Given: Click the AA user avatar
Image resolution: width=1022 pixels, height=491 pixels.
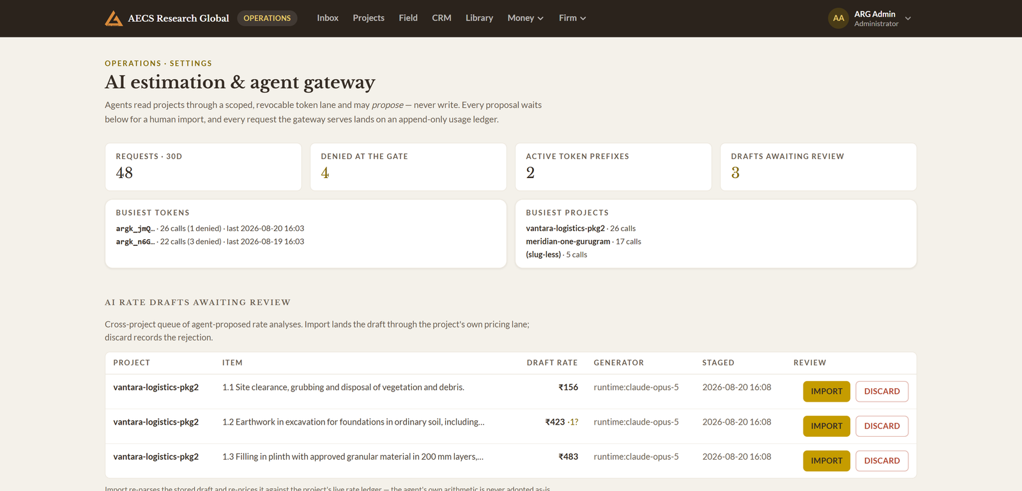Looking at the screenshot, I should (x=839, y=19).
